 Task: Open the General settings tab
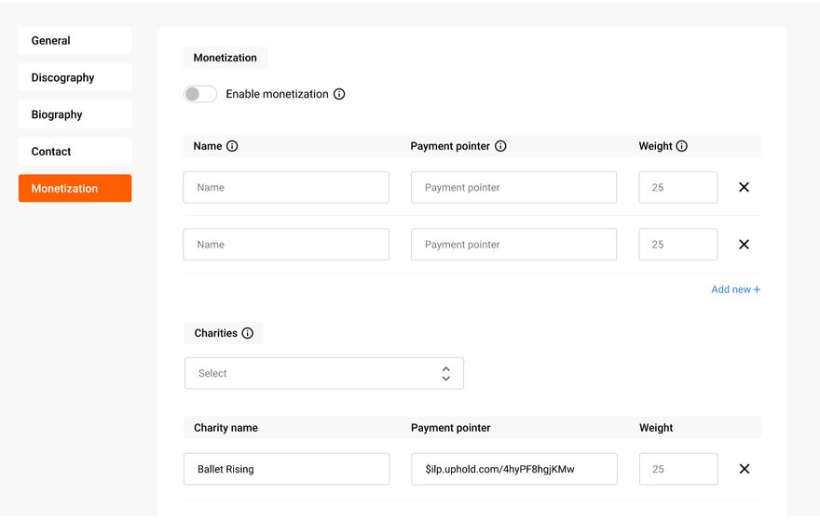click(x=75, y=41)
